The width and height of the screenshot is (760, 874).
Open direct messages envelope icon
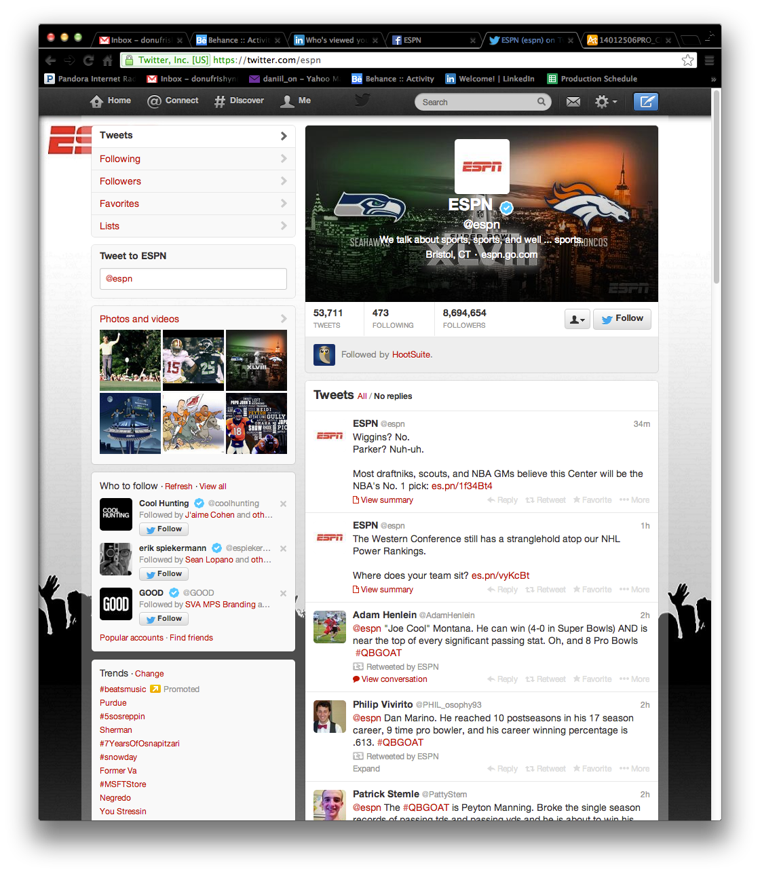573,102
